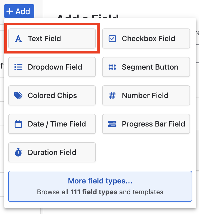Click the Progress Bar Field bars icon
Screen dimensions: 199x214
coord(112,124)
